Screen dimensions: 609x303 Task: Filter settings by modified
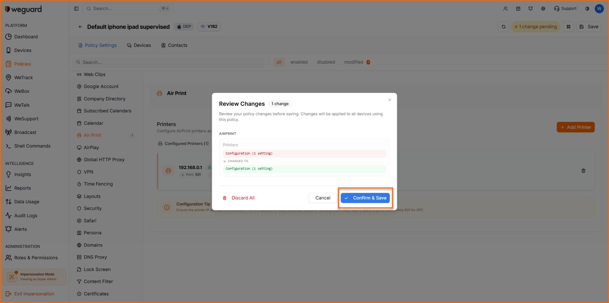click(x=354, y=62)
